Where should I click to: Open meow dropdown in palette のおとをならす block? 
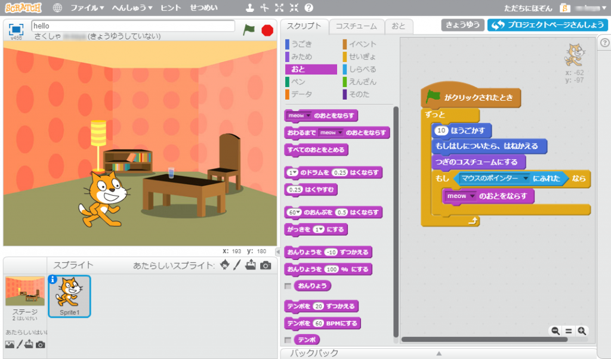(308, 116)
